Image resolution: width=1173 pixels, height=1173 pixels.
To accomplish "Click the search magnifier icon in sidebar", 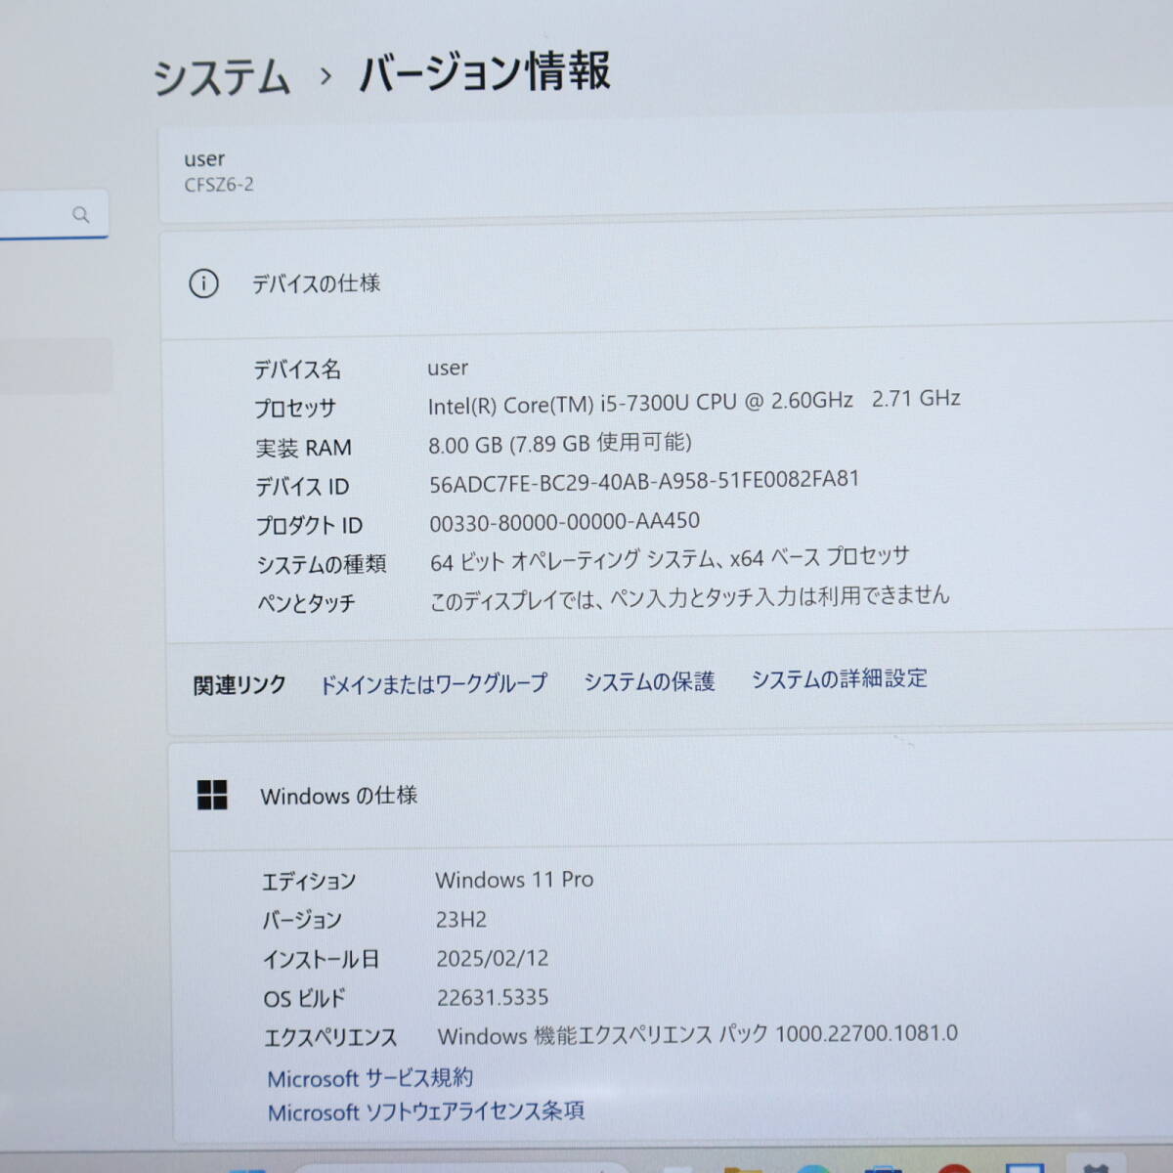I will pos(81,214).
